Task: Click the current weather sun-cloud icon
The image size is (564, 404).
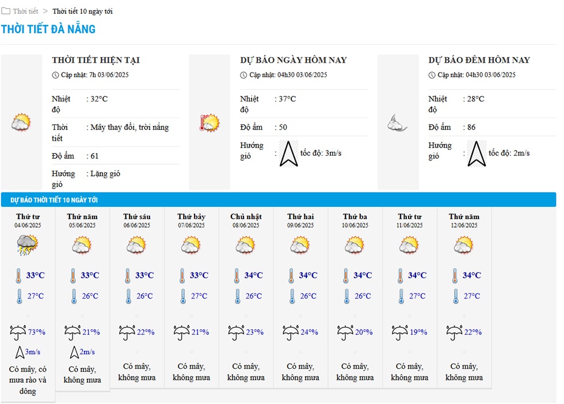Action: coord(21,122)
